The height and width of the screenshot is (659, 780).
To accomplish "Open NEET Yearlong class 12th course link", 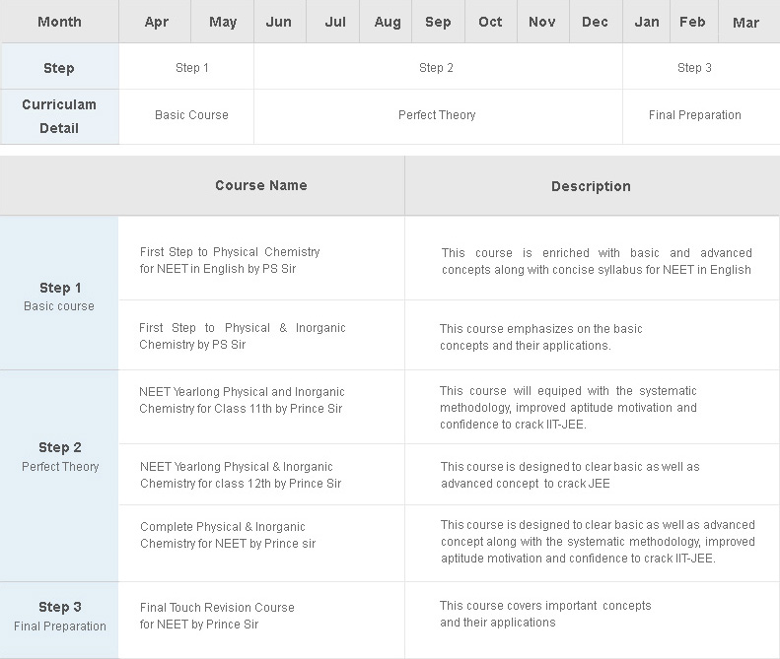I will pyautogui.click(x=241, y=475).
